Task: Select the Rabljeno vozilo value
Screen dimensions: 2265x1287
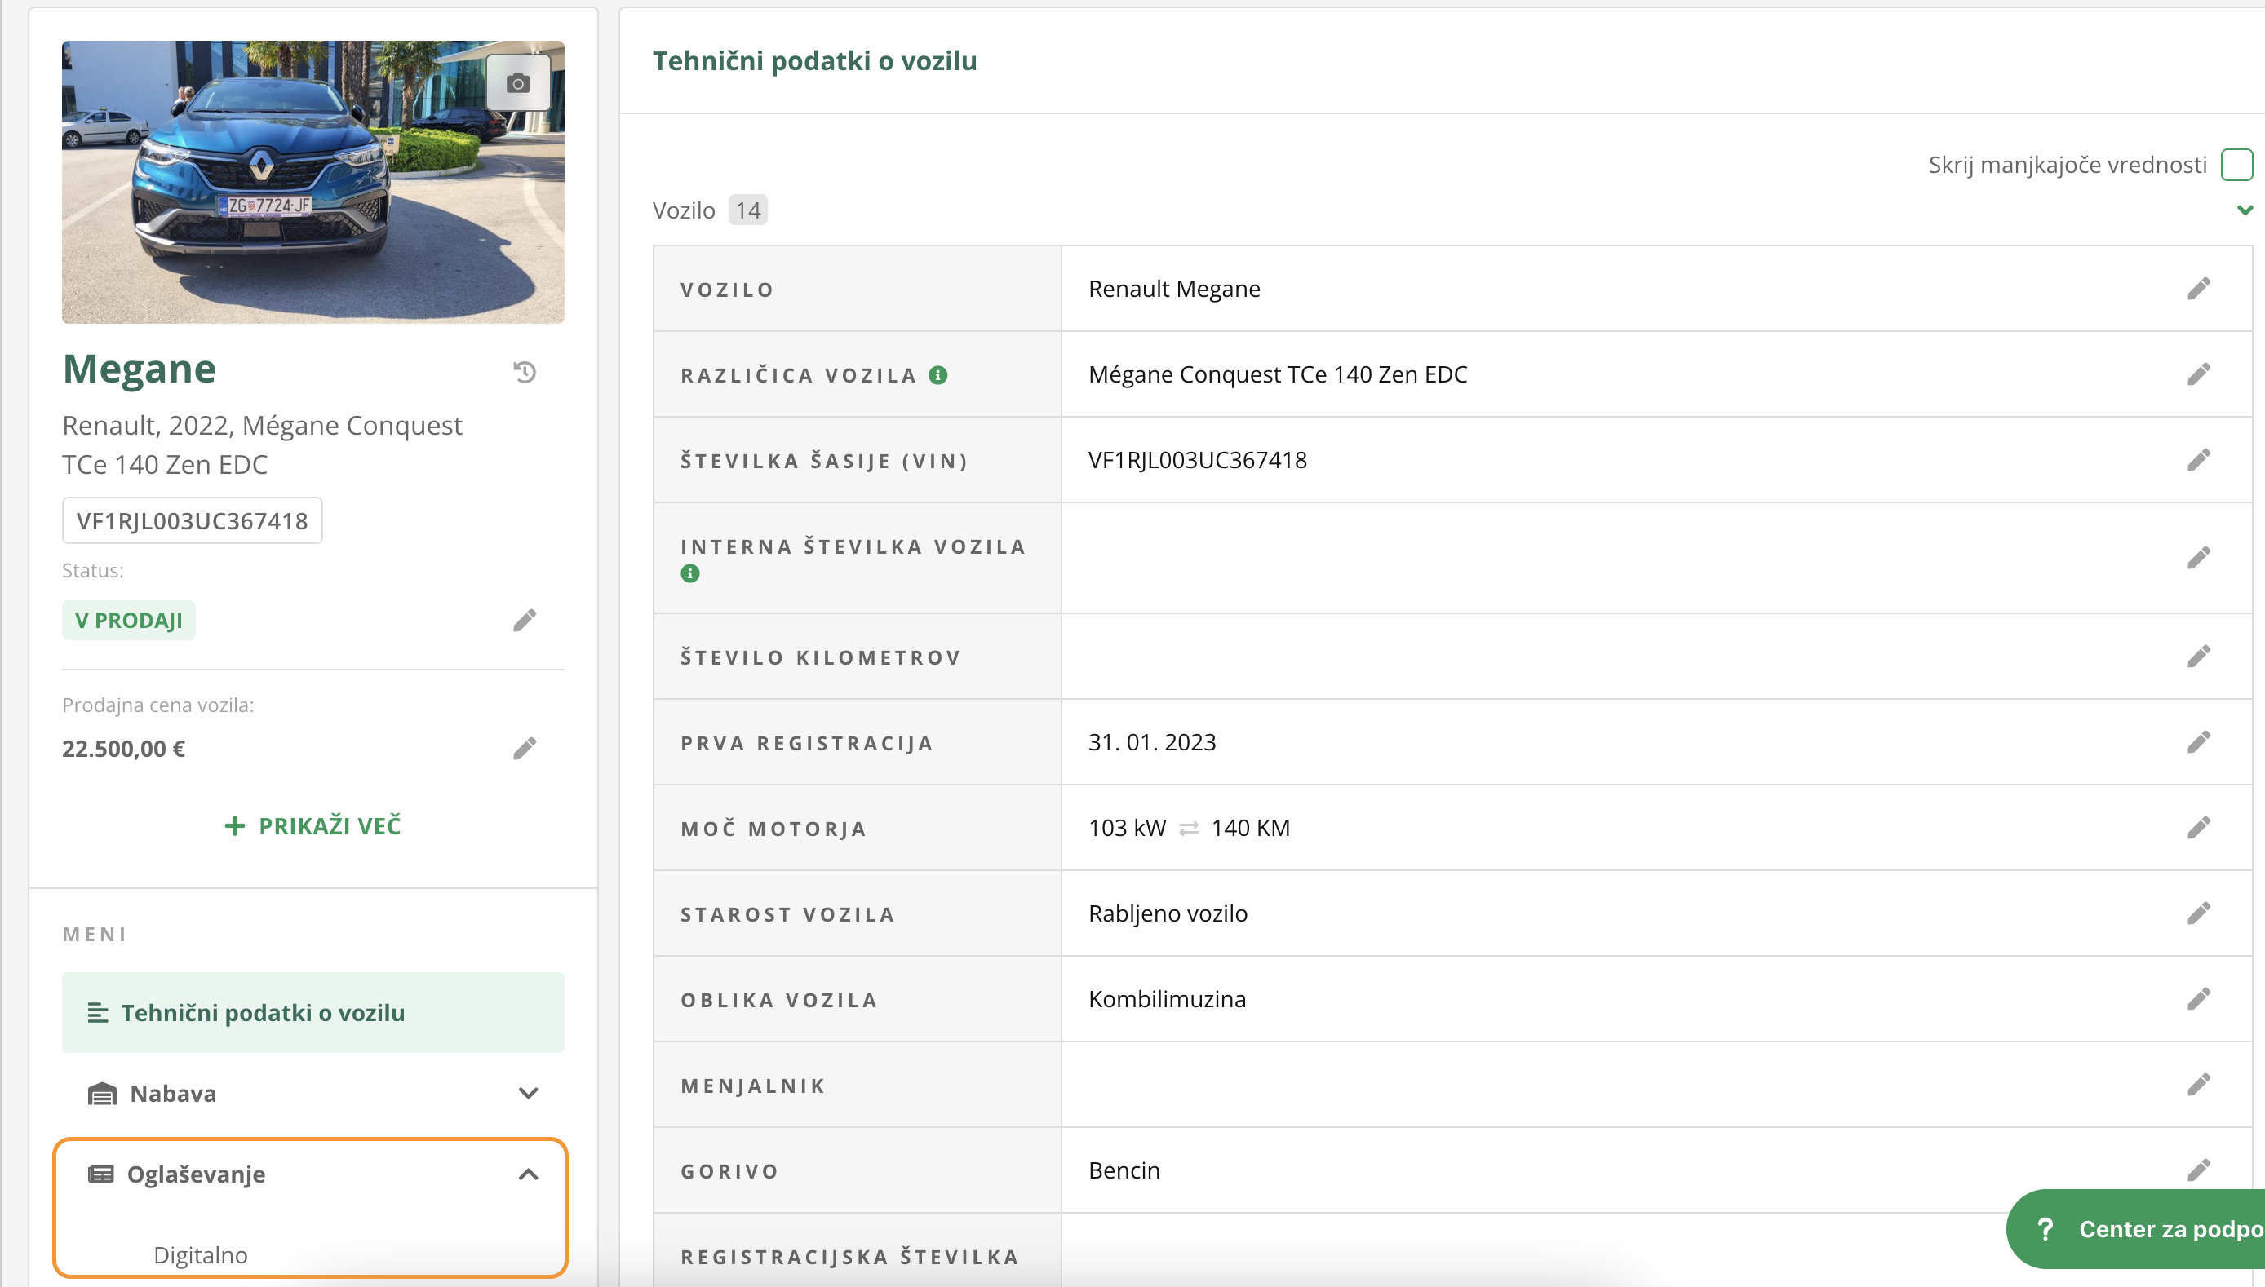Action: pos(1168,913)
